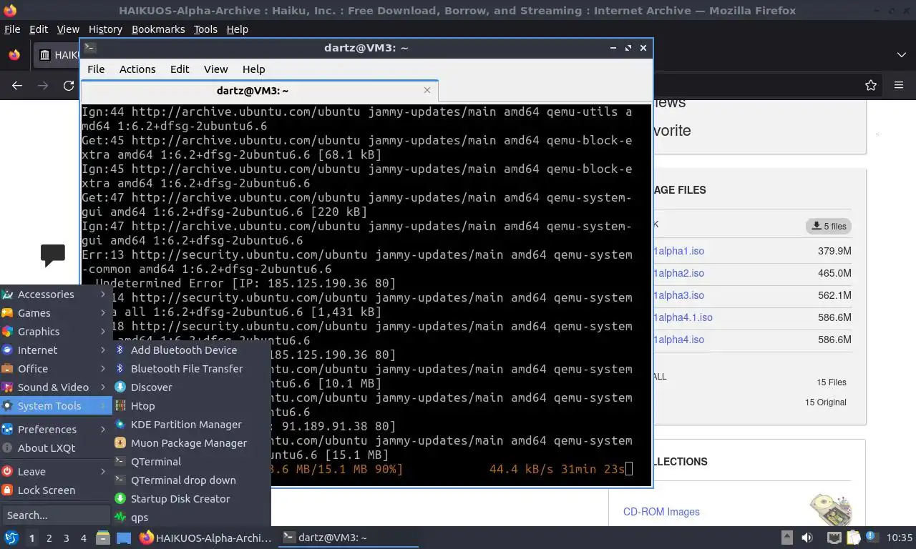Select System Tools category
Viewport: 916px width, 549px height.
(x=56, y=405)
